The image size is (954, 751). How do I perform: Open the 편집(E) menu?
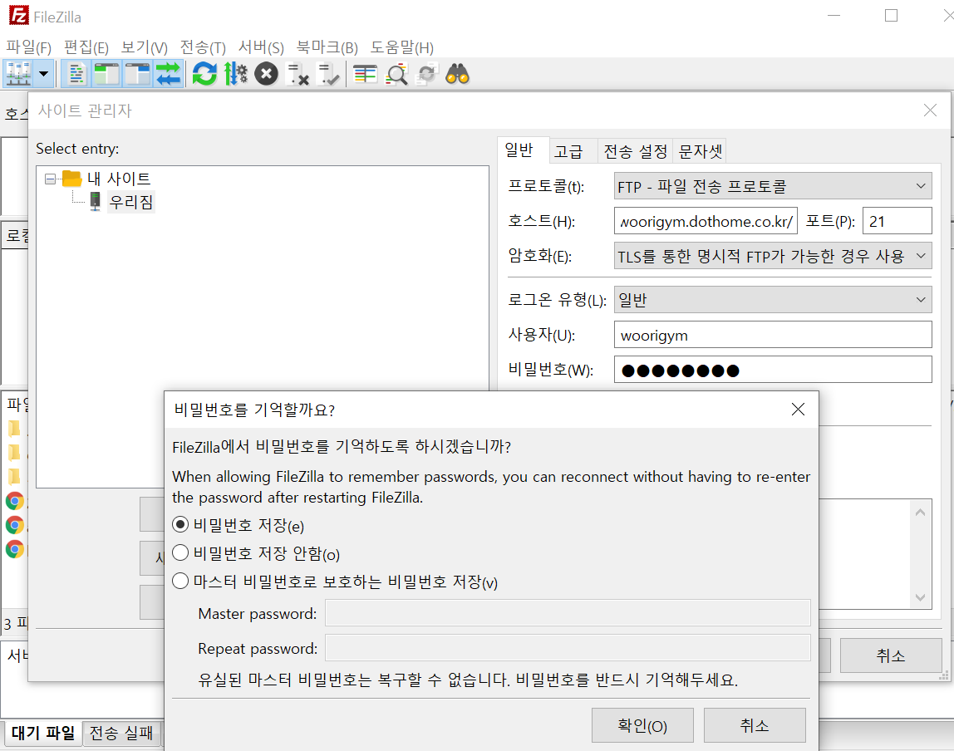coord(86,47)
